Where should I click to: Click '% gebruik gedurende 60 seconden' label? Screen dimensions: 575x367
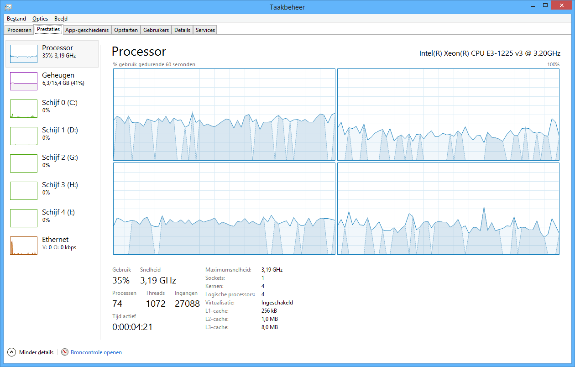point(154,64)
